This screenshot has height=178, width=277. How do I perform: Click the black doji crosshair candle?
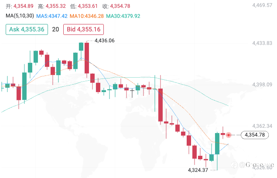coord(132,93)
